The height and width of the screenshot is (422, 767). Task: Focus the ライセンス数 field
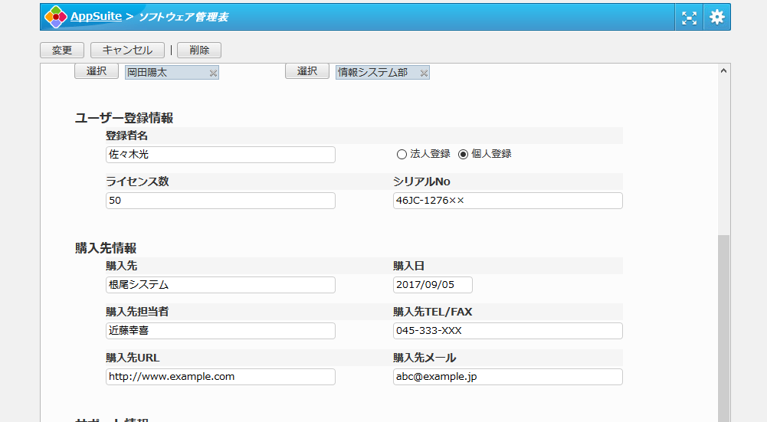coord(220,201)
